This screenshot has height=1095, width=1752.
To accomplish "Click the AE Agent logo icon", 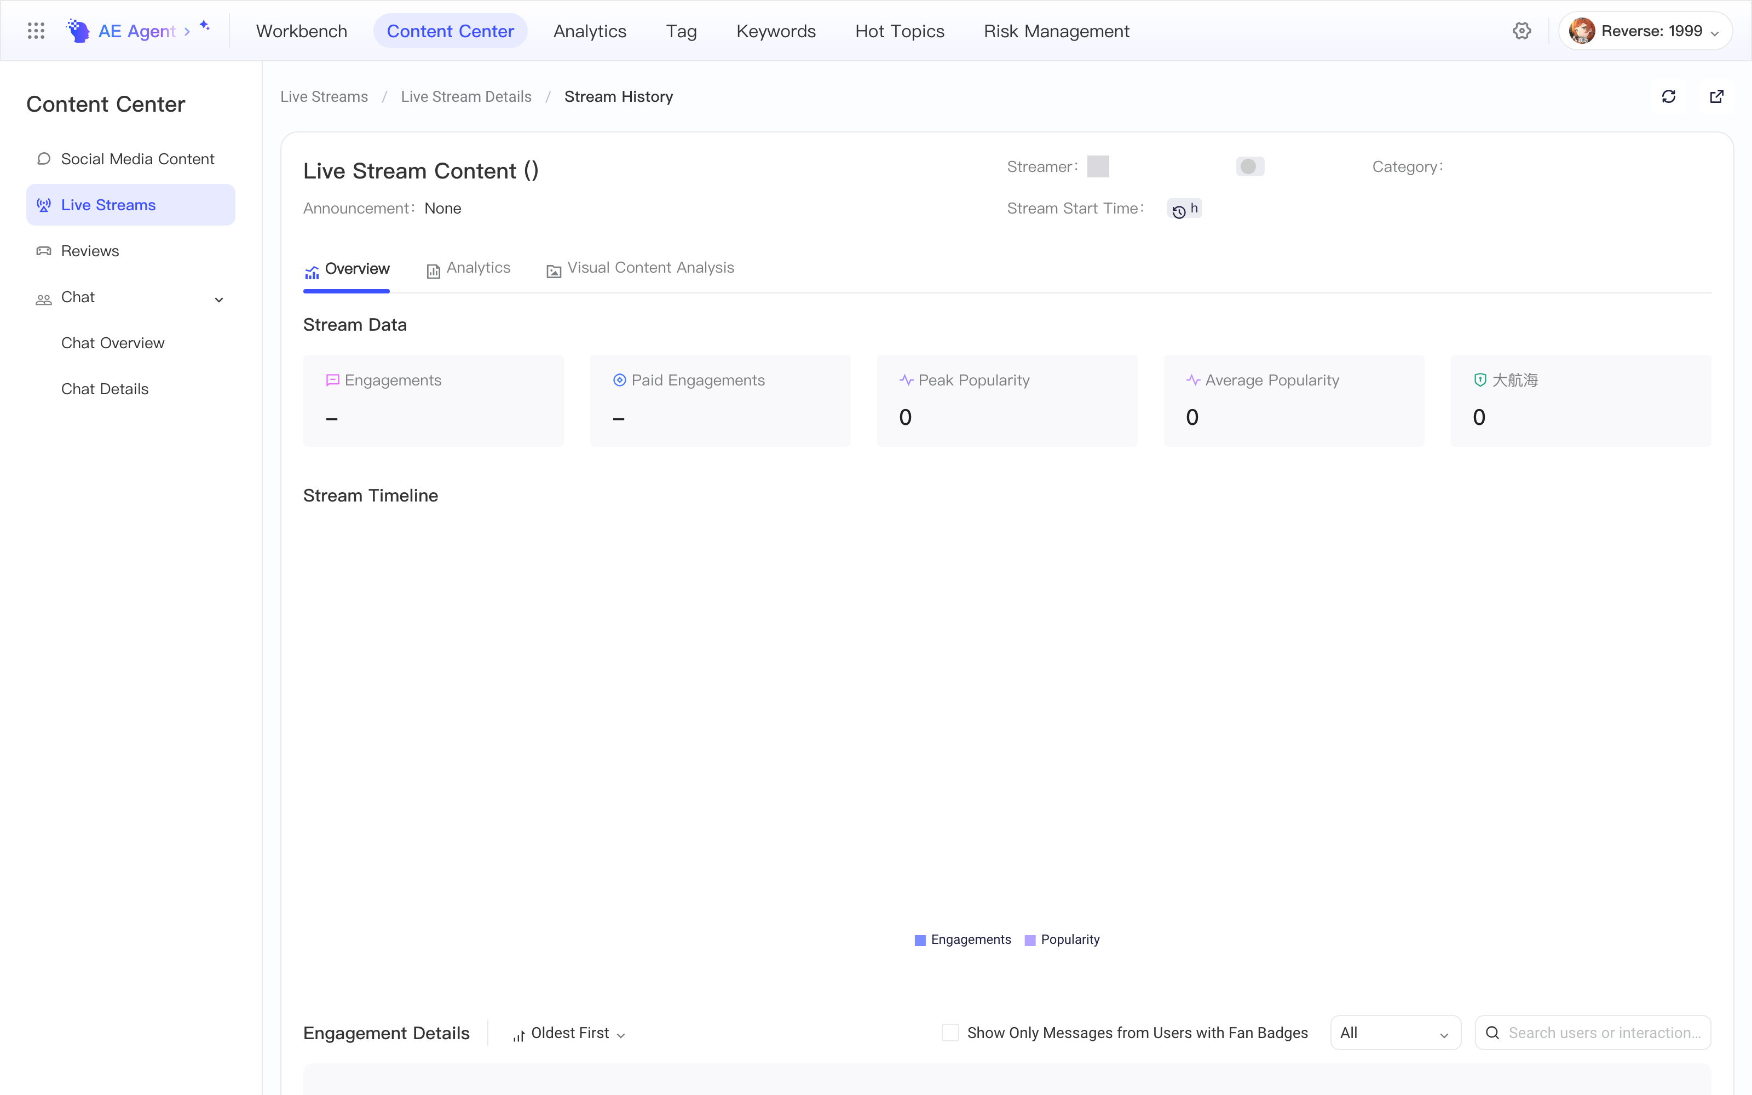I will point(78,31).
